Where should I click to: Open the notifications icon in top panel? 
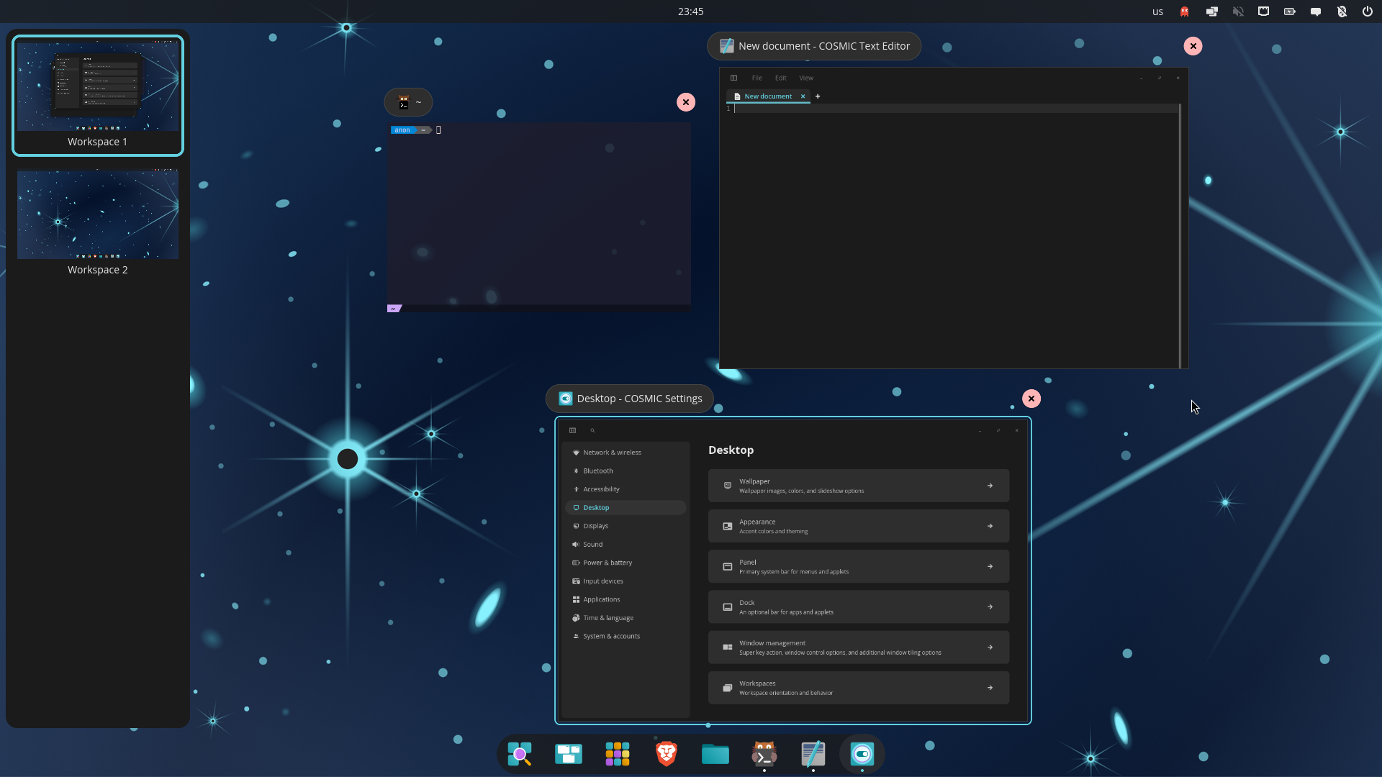(x=1316, y=12)
